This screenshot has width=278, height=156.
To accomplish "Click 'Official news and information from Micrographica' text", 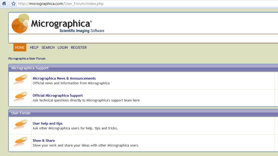I will click(x=71, y=83).
